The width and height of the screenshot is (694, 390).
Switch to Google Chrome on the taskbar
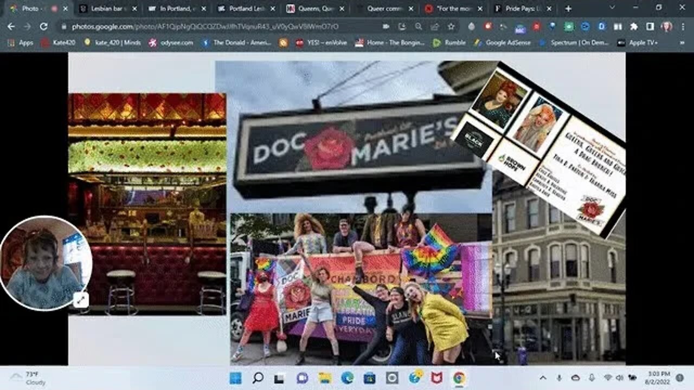(459, 378)
